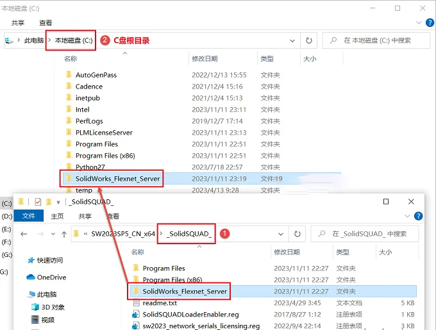Select Program Files folder in _SolidSQUAD_ window
The image size is (436, 330).
point(163,268)
